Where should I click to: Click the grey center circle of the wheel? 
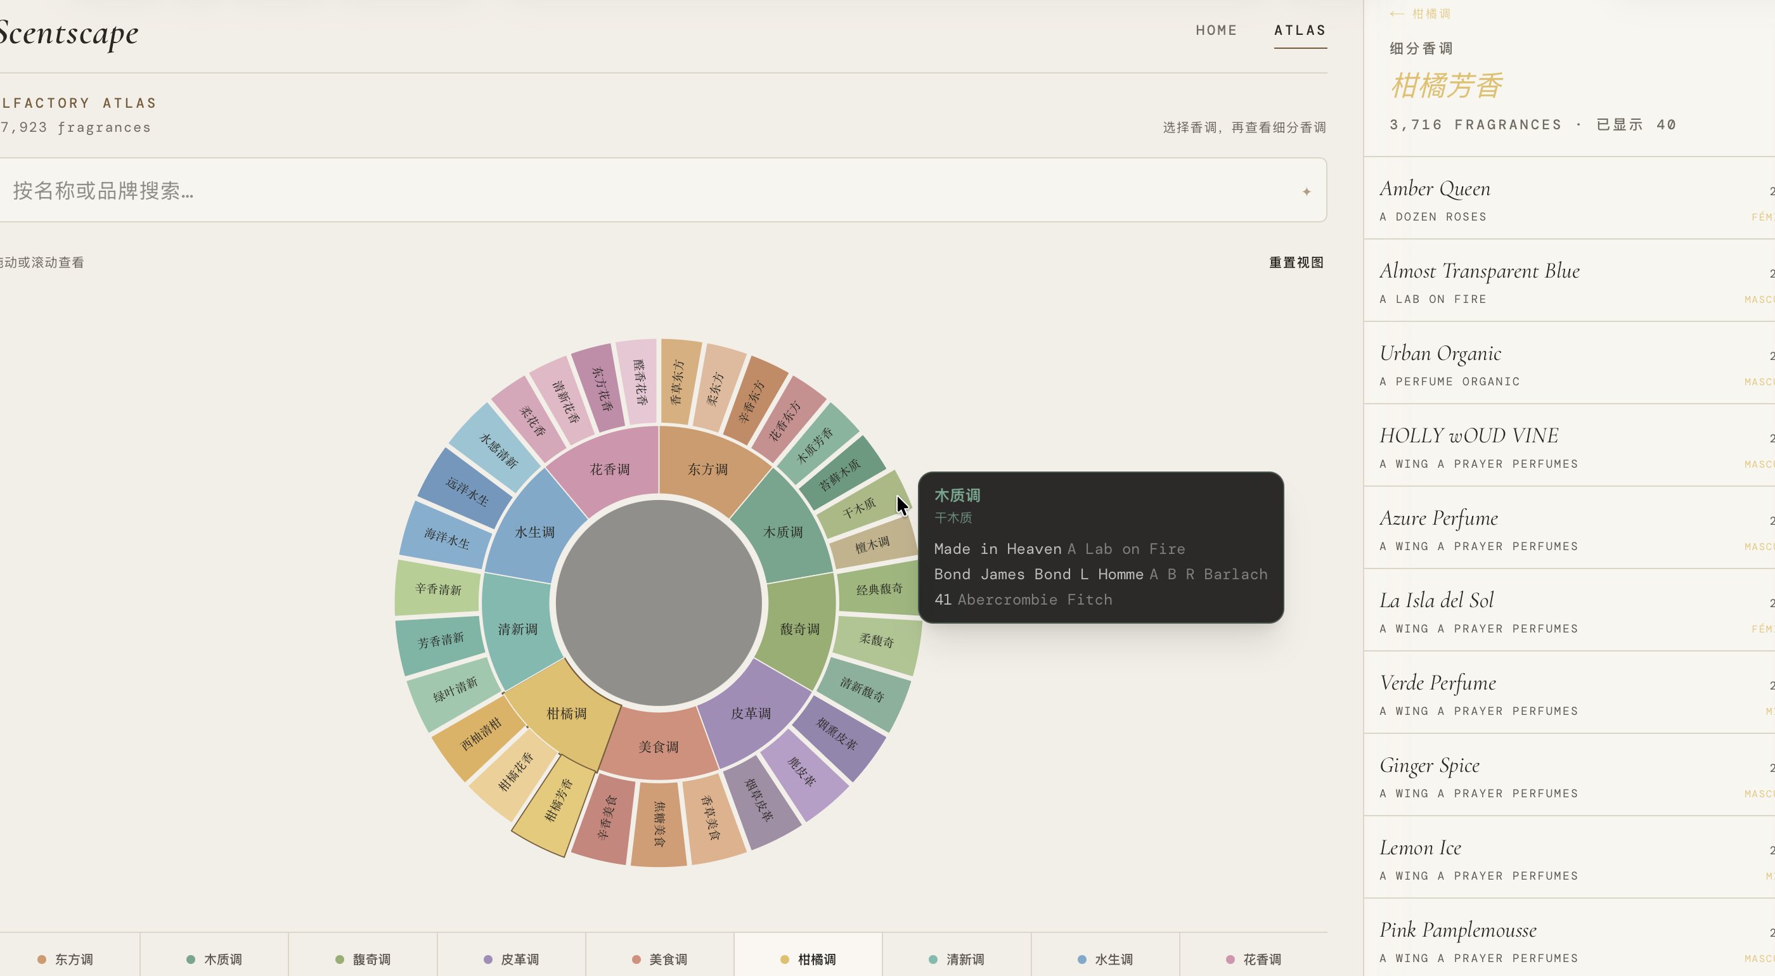pyautogui.click(x=659, y=603)
